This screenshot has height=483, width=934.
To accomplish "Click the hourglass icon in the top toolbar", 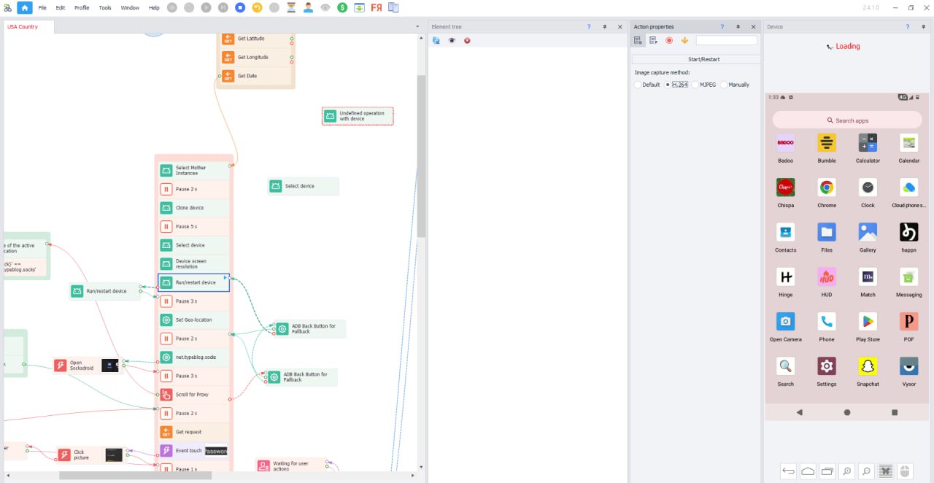I will pos(291,7).
